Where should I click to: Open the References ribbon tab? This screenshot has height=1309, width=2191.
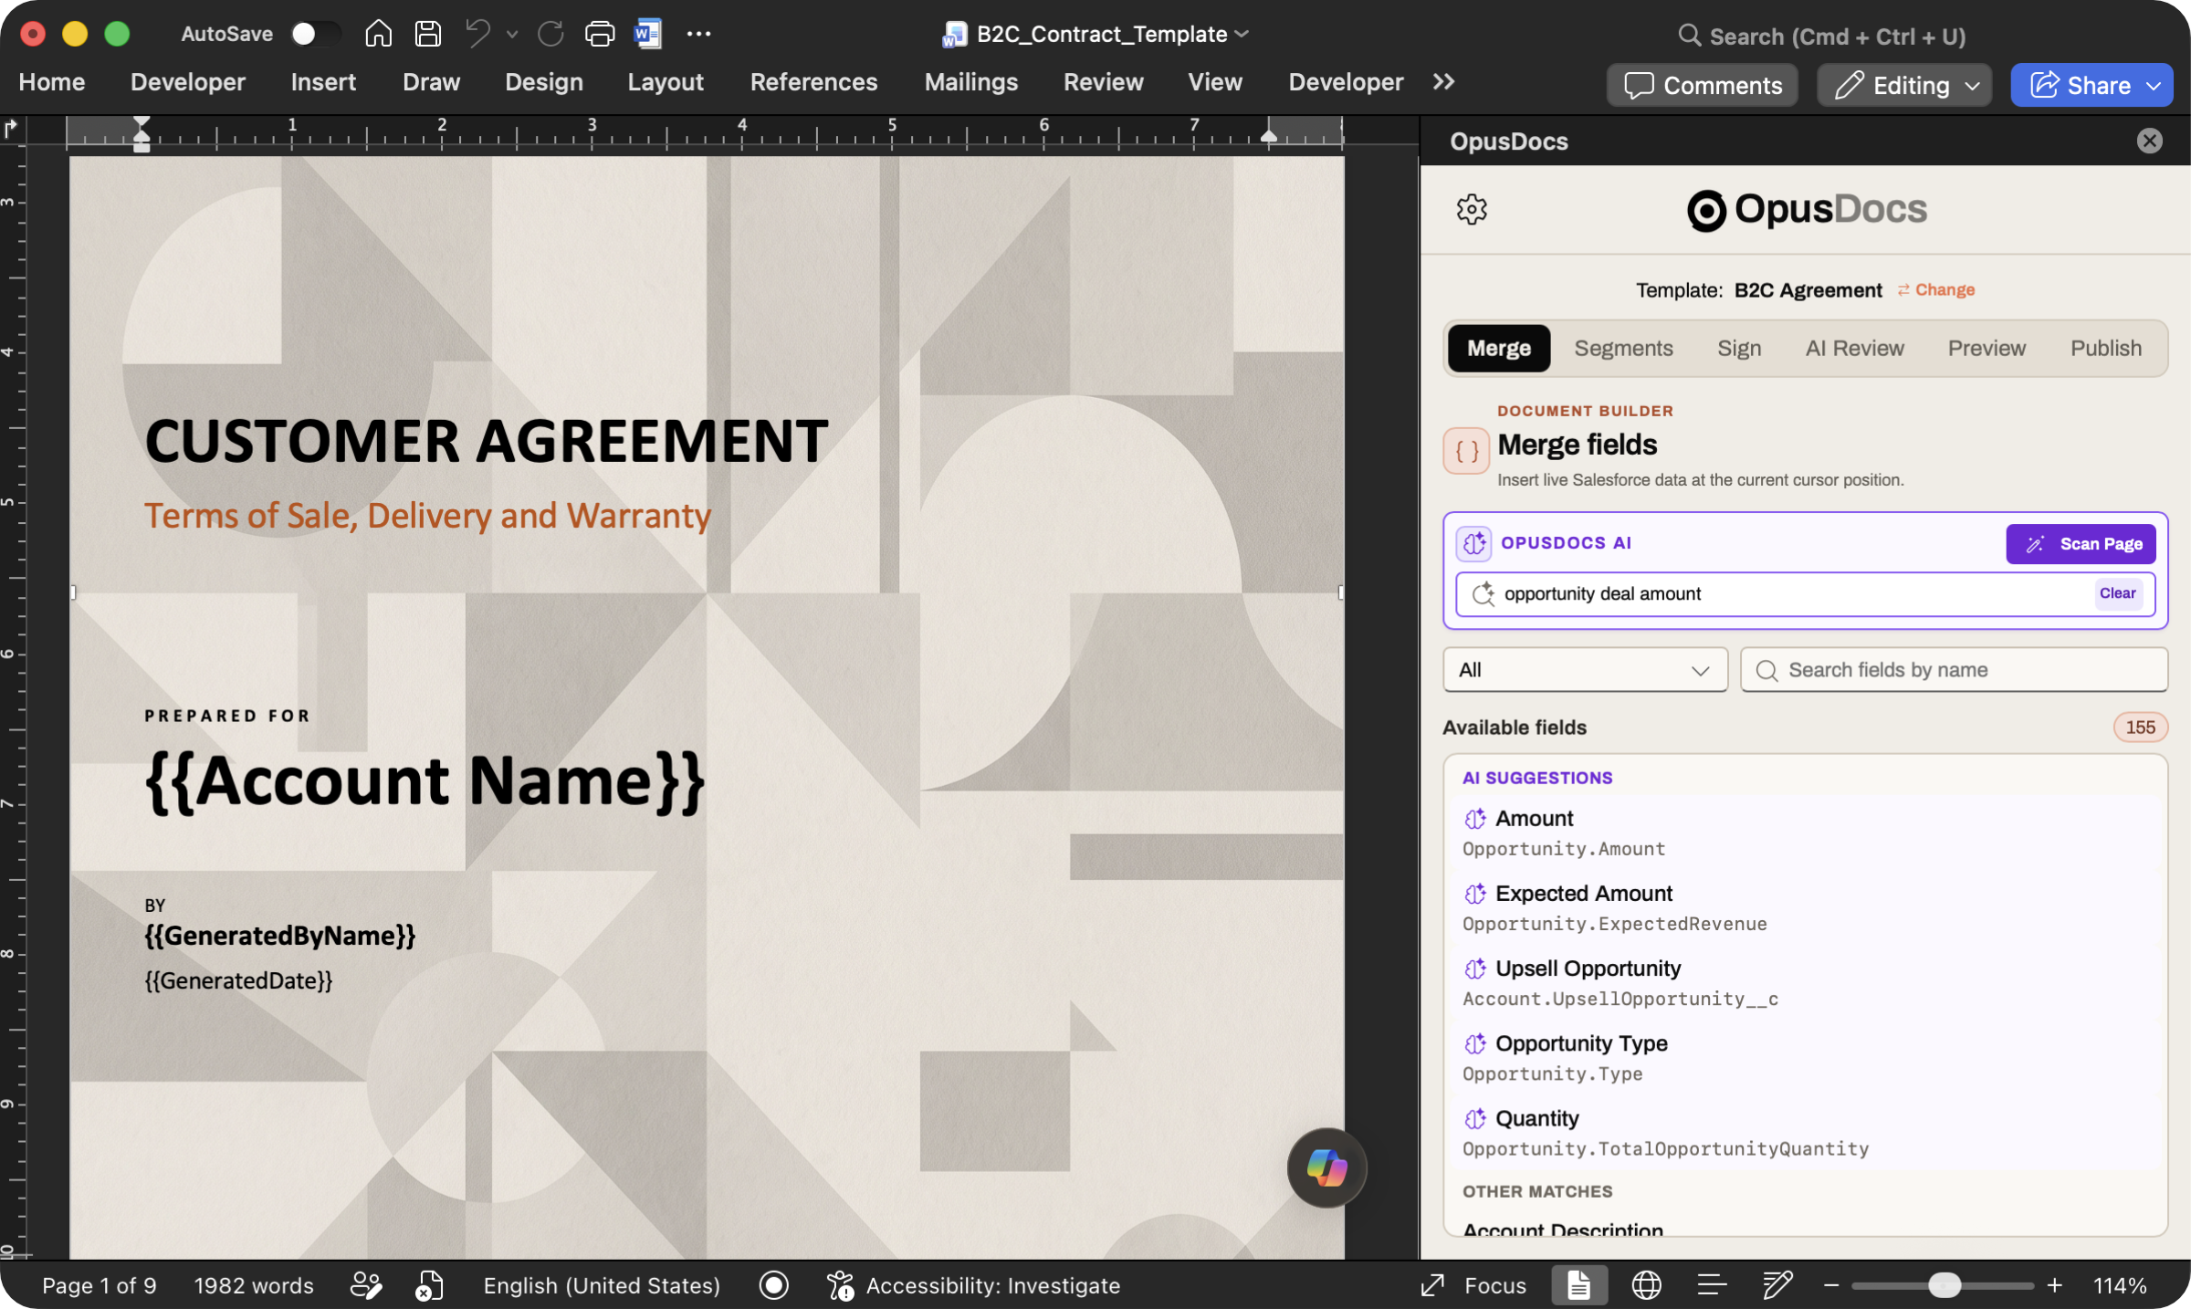tap(813, 82)
